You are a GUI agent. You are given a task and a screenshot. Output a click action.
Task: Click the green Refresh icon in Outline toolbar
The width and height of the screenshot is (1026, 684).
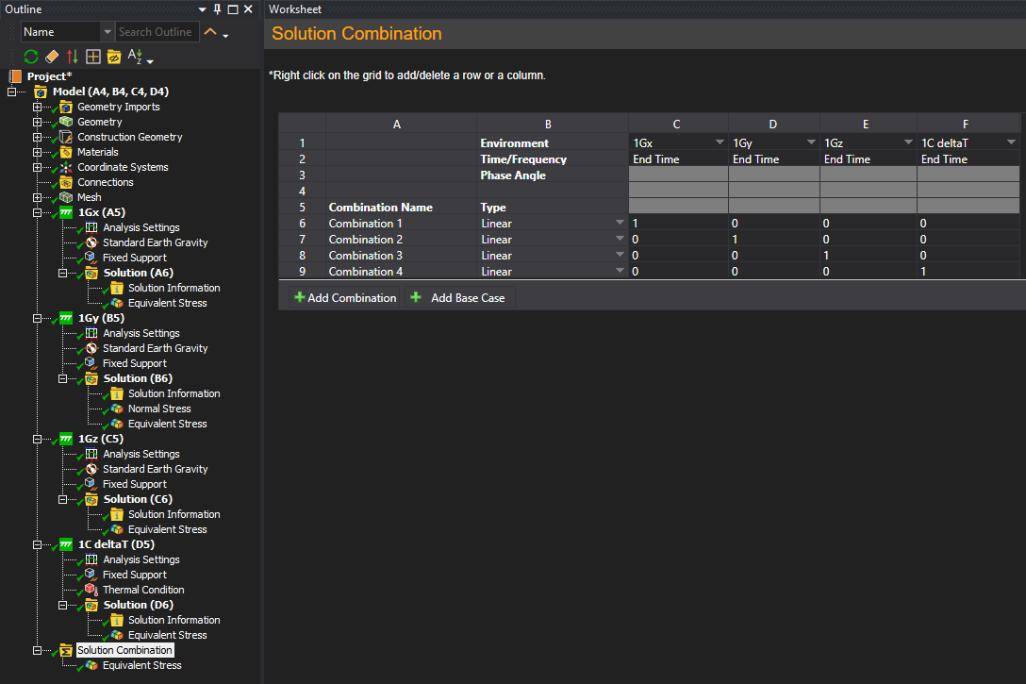[31, 57]
